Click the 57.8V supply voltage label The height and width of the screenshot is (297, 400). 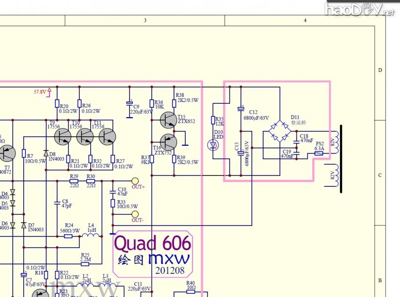pos(40,92)
